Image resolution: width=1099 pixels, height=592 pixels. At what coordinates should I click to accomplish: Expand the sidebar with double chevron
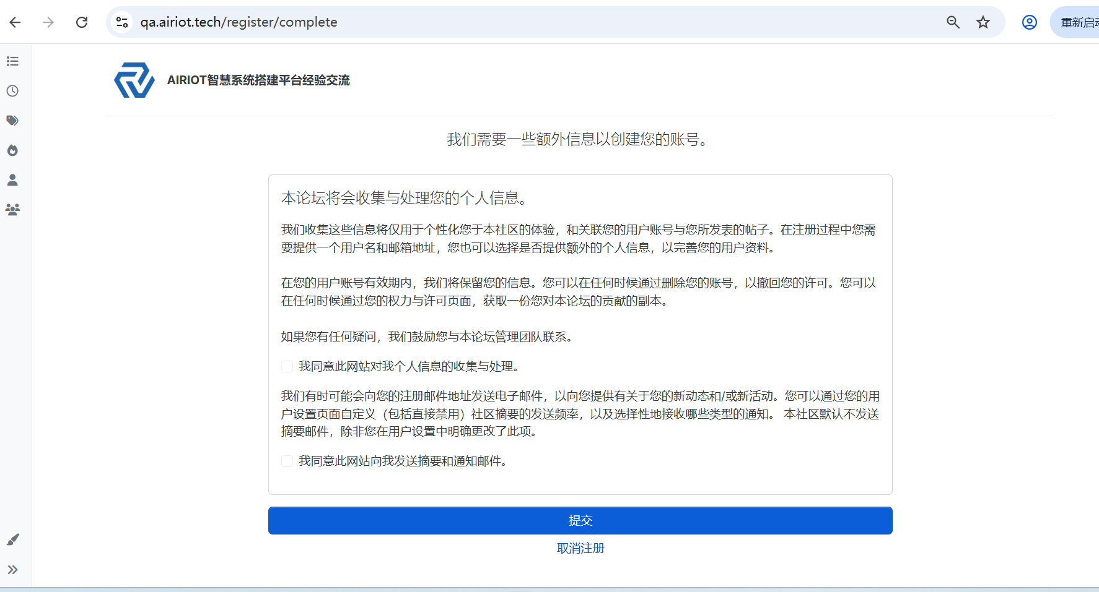coord(12,570)
